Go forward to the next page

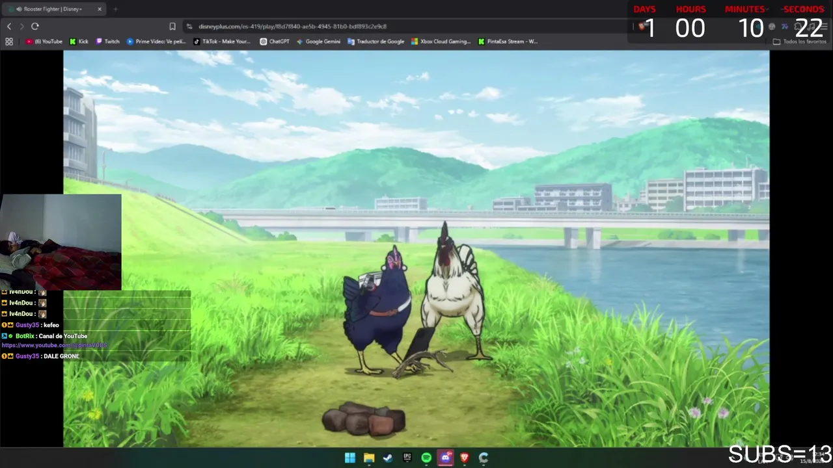(21, 26)
